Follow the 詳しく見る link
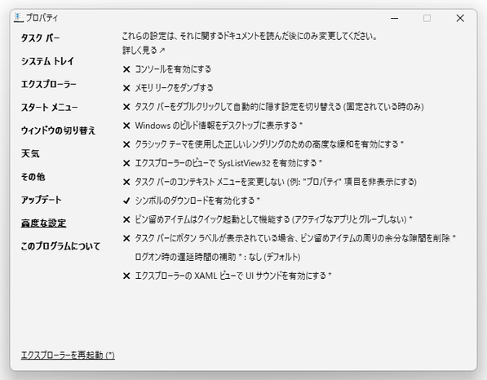This screenshot has height=380, width=487. point(144,50)
